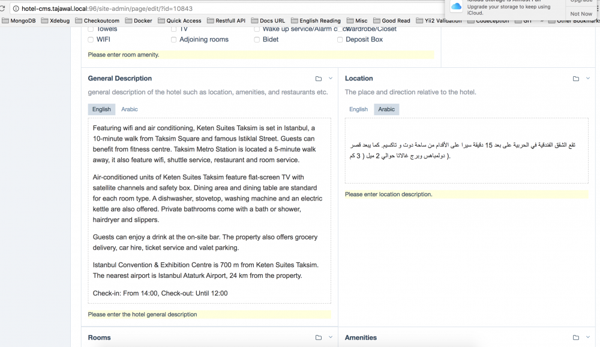Click folder icon in Location header
This screenshot has height=347, width=600.
pos(576,79)
